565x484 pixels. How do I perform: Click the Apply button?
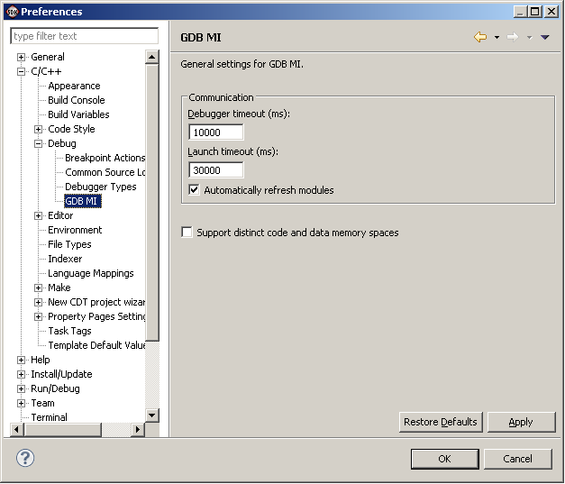click(x=520, y=422)
